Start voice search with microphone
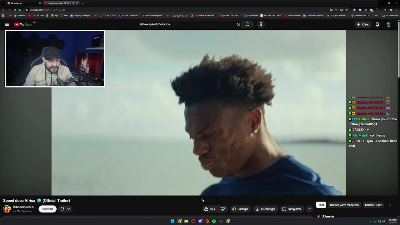The image size is (400, 225). click(x=261, y=24)
